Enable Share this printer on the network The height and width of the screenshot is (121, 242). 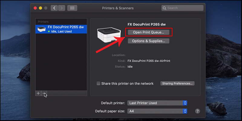98,83
